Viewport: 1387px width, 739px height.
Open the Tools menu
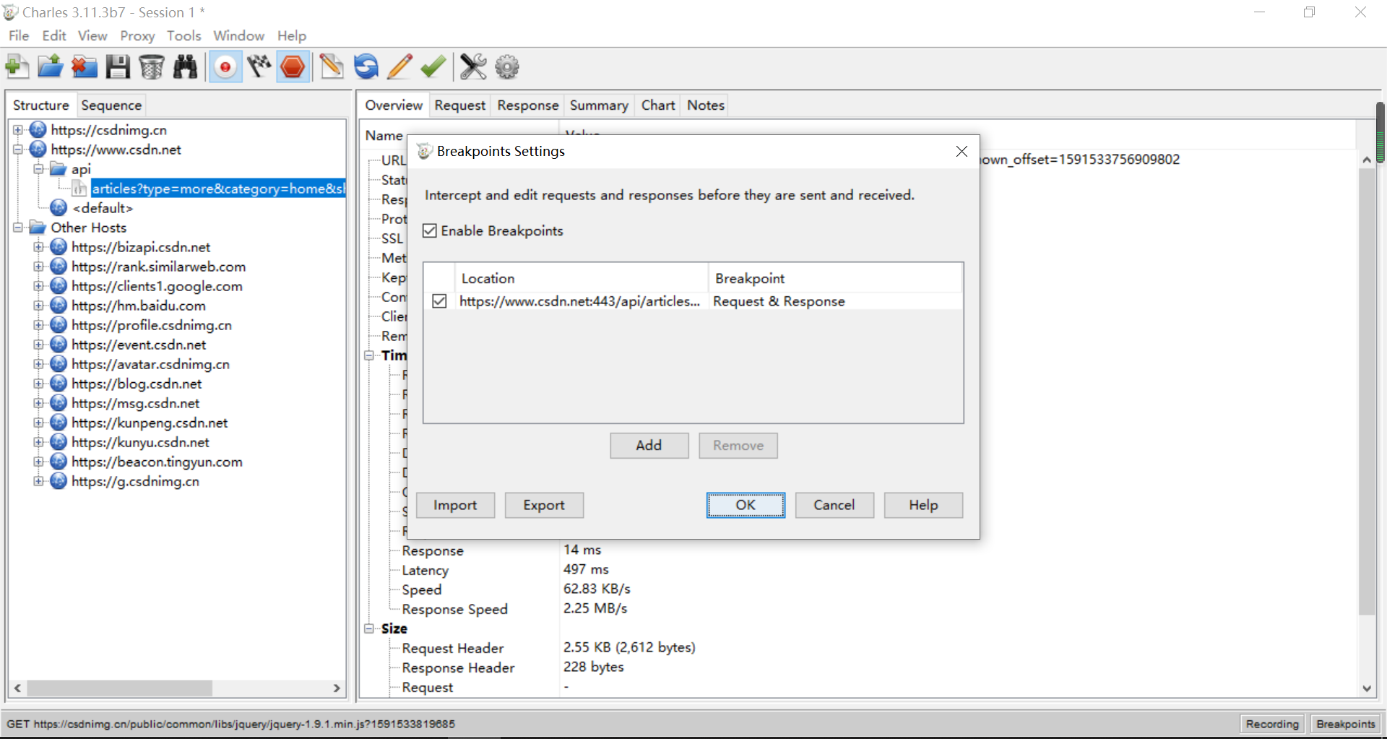click(184, 35)
